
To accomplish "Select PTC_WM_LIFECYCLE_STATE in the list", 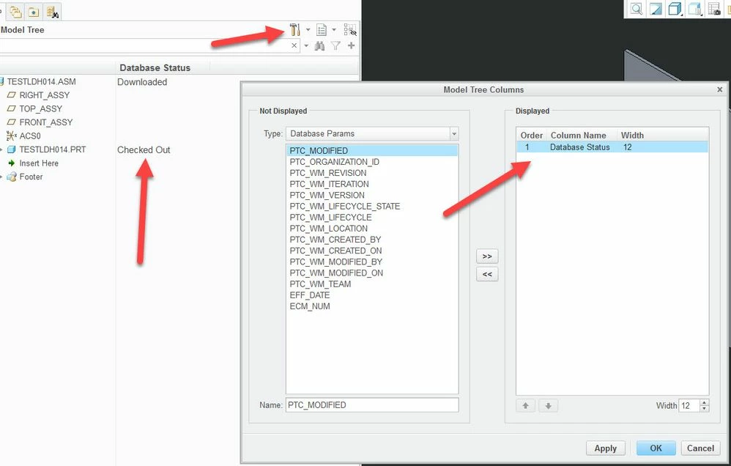I will coord(372,206).
